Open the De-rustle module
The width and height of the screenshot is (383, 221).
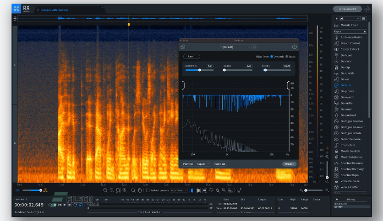click(344, 103)
